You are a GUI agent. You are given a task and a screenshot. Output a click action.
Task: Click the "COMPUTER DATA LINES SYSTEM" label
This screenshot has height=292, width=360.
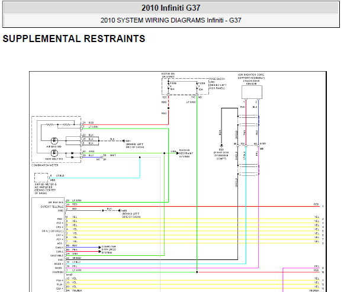coord(109,249)
